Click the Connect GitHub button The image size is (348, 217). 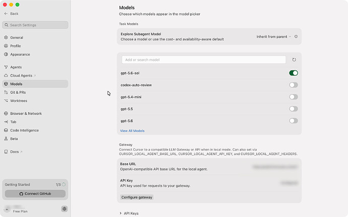[35, 193]
